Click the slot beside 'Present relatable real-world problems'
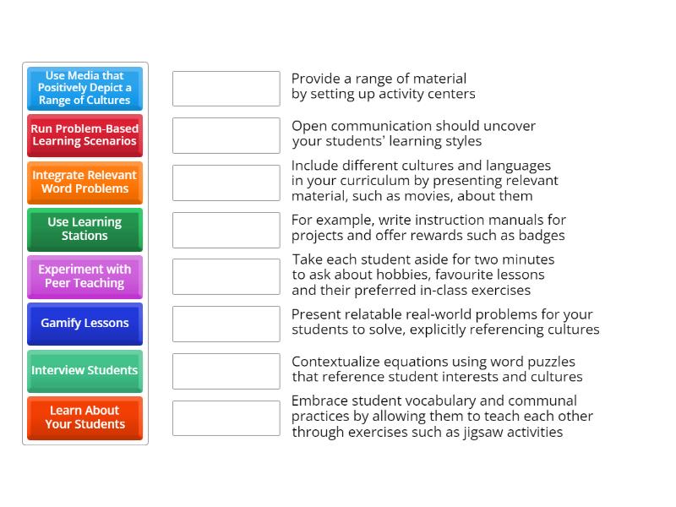 point(226,323)
